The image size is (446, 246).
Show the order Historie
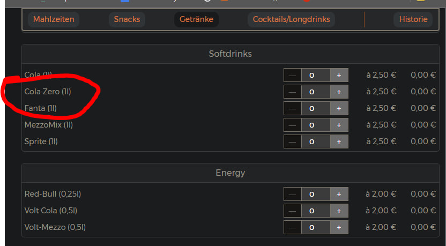coord(413,19)
